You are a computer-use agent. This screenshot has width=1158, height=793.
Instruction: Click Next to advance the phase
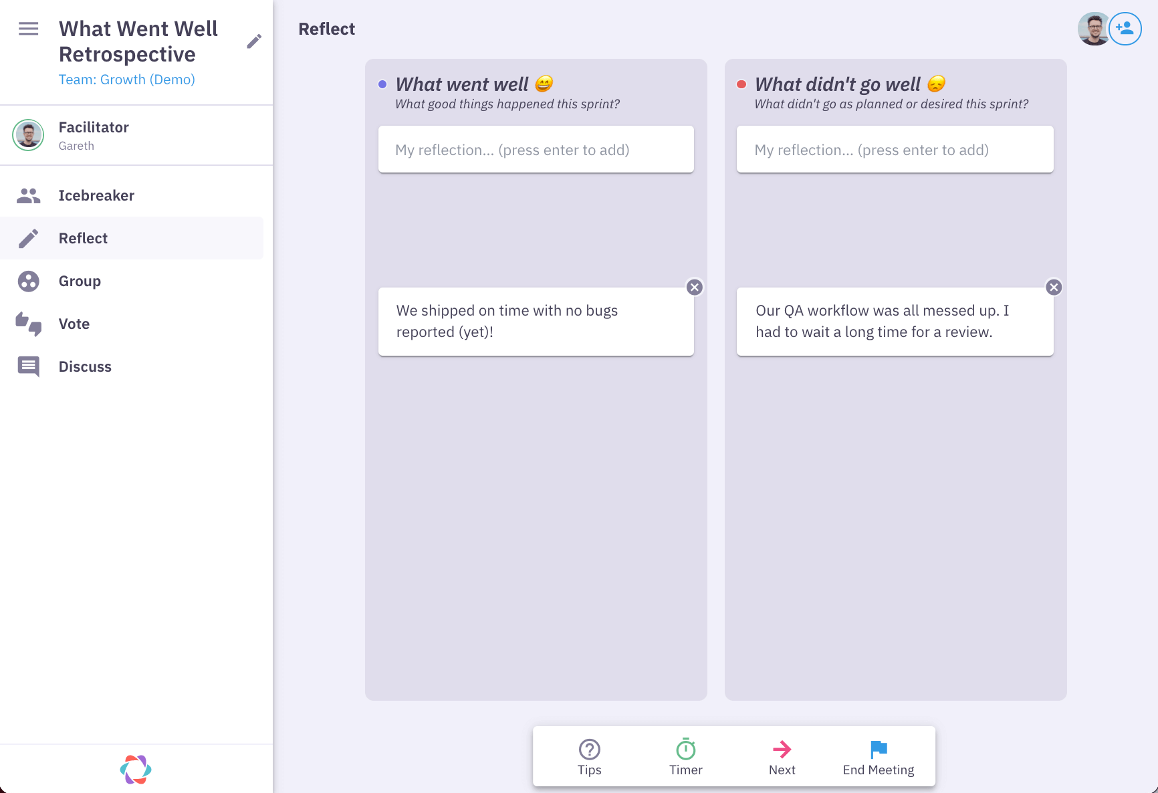pos(782,756)
